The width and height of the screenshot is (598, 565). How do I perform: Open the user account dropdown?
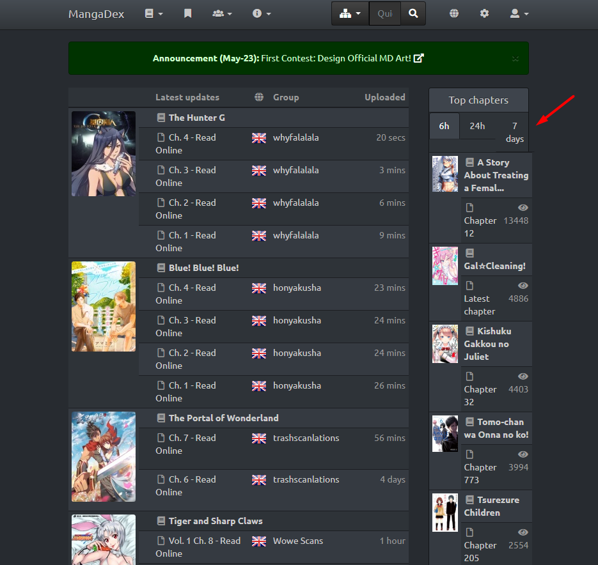(519, 13)
